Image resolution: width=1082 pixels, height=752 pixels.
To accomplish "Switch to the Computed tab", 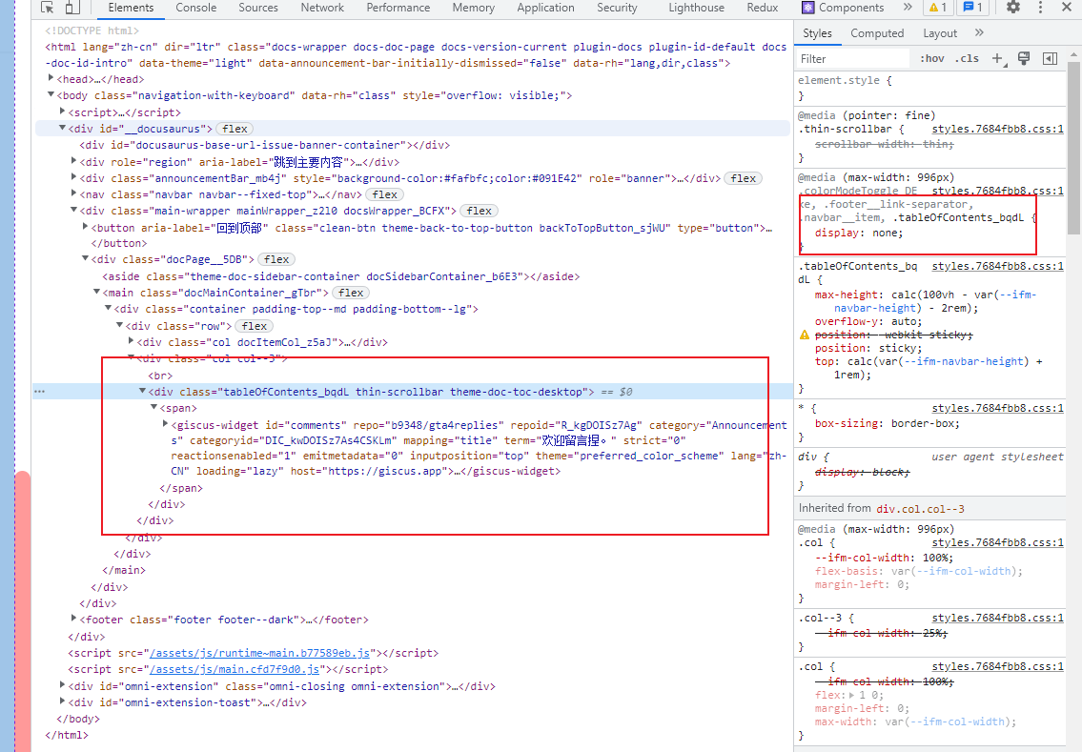I will 876,32.
